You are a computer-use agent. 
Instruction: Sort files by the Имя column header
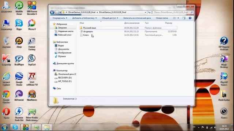pos(82,23)
